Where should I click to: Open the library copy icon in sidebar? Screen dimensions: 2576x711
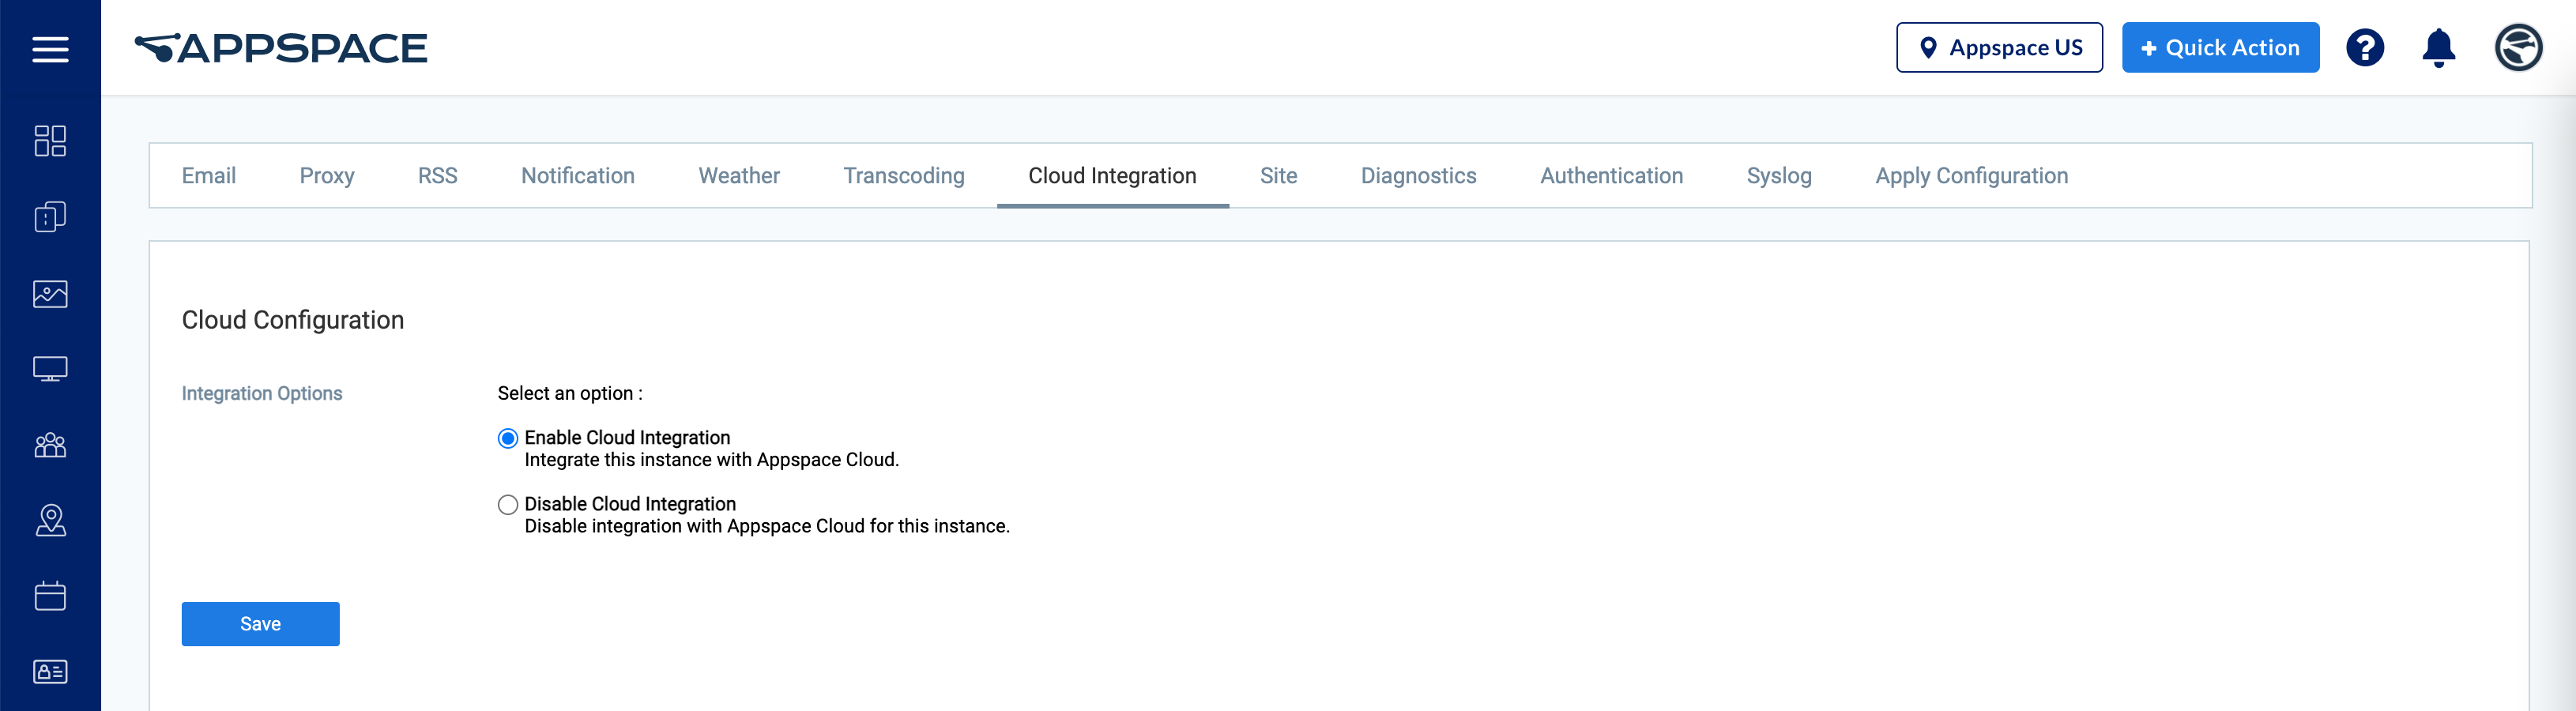(50, 217)
